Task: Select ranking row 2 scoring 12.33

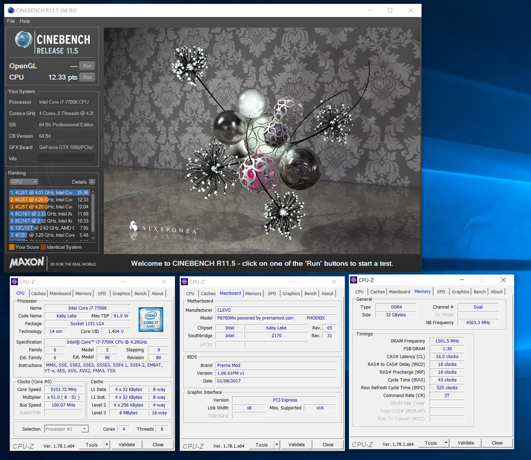Action: tap(49, 200)
